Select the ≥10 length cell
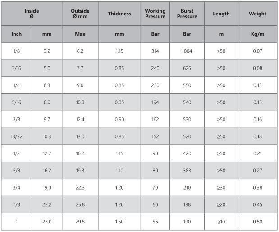279x232 pixels. 221,222
